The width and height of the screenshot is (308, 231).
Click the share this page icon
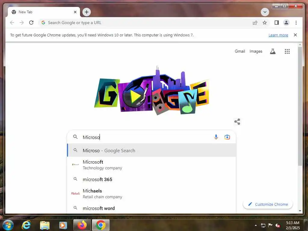pos(255,23)
